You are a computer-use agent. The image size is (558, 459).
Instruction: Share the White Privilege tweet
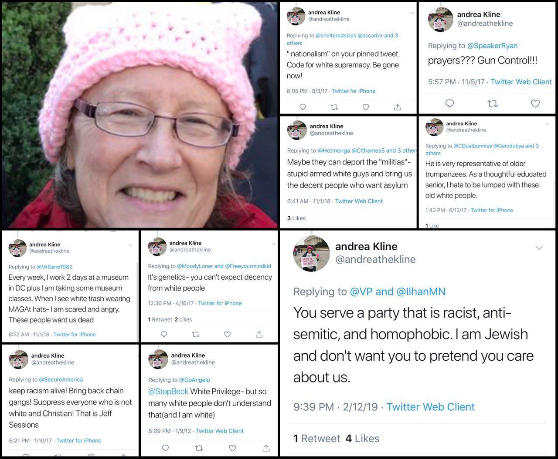click(x=266, y=448)
